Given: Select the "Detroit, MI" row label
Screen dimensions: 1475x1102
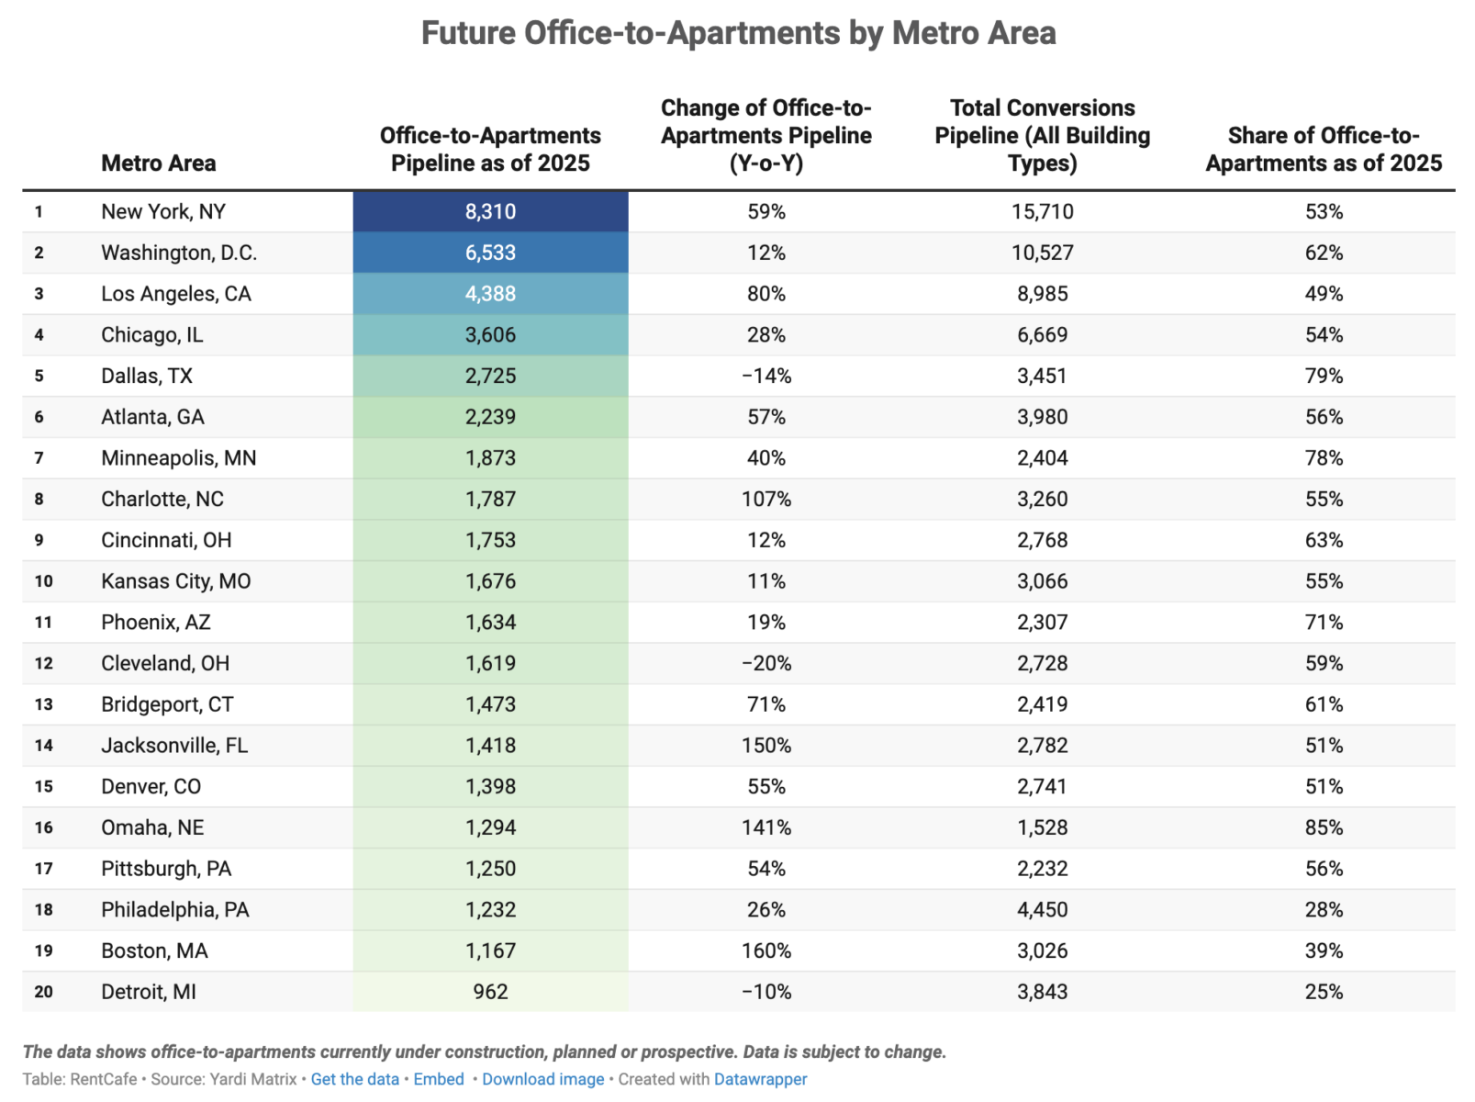Looking at the screenshot, I should point(149,992).
